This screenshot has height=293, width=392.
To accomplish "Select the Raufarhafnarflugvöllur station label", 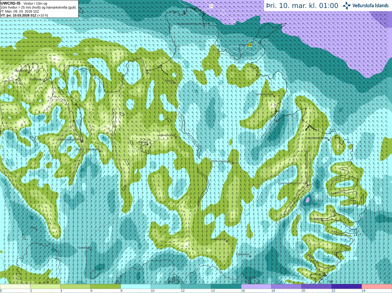I will (190, 24).
